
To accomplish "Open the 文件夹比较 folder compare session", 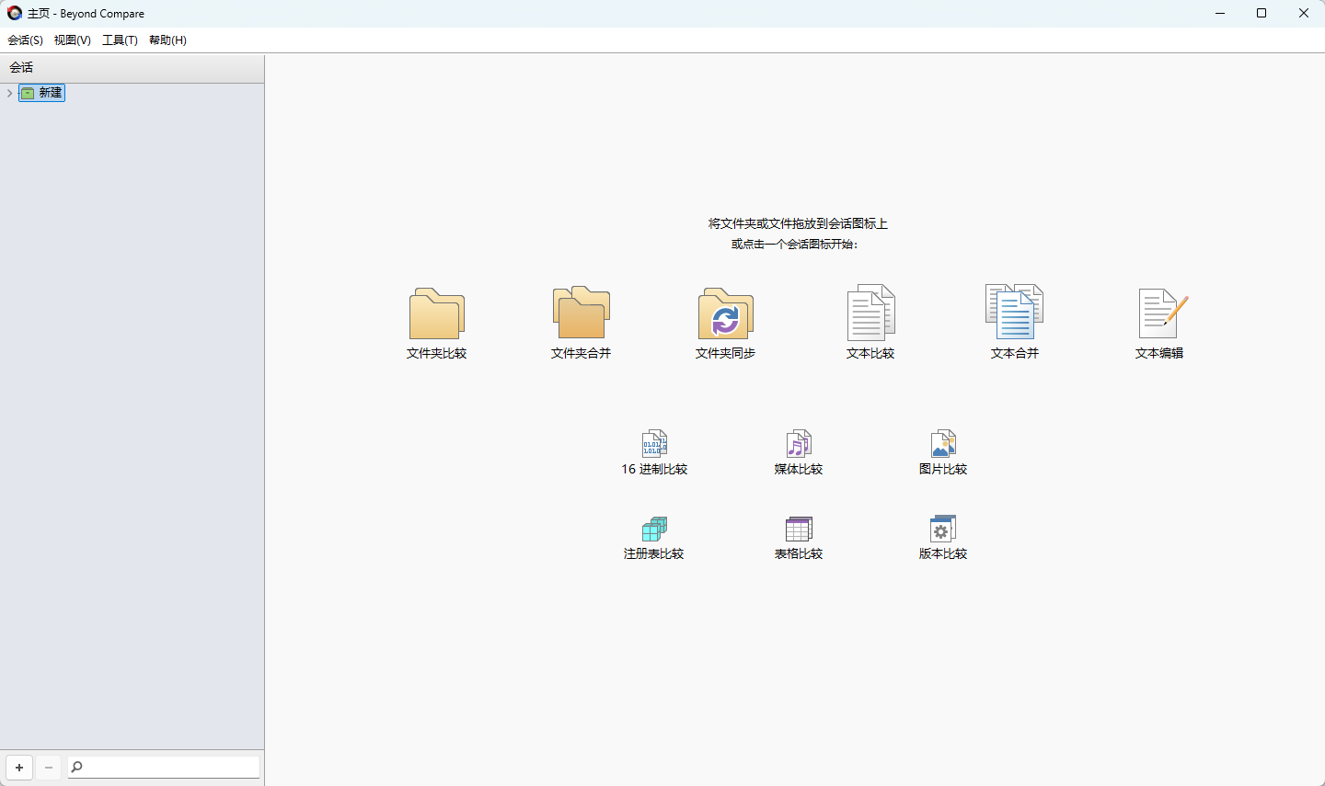I will coord(437,323).
